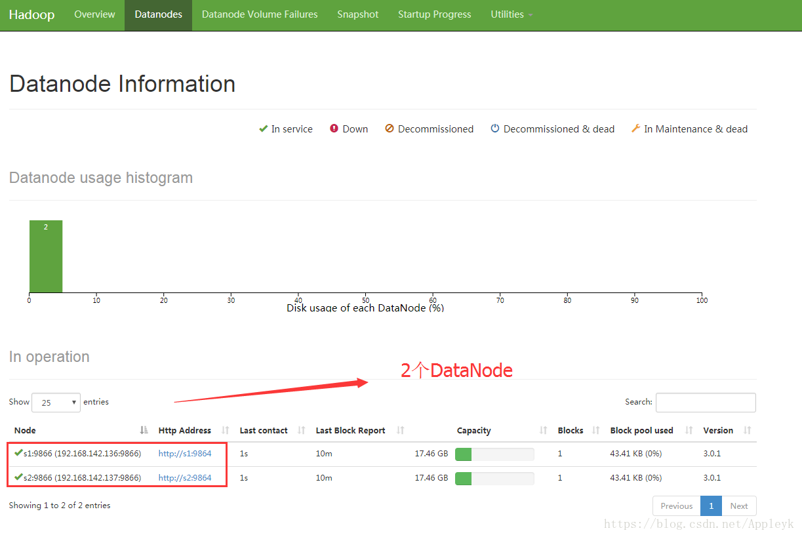Open the Show entries dropdown
The width and height of the screenshot is (802, 537).
pyautogui.click(x=56, y=403)
